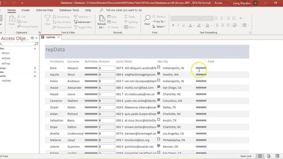This screenshot has height=159, width=283.
Task: Toggle Bold text formatting
Action: tap(173, 26)
